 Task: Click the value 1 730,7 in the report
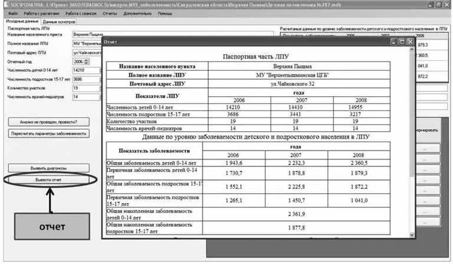pyautogui.click(x=234, y=173)
